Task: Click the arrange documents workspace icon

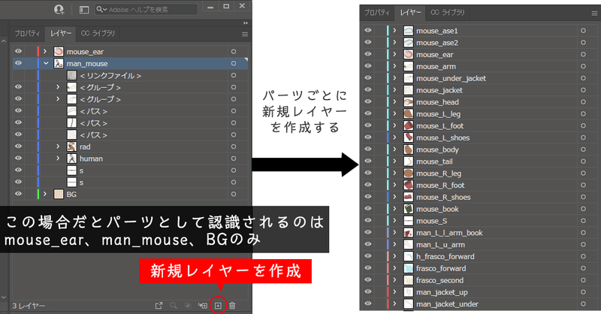Action: point(84,10)
